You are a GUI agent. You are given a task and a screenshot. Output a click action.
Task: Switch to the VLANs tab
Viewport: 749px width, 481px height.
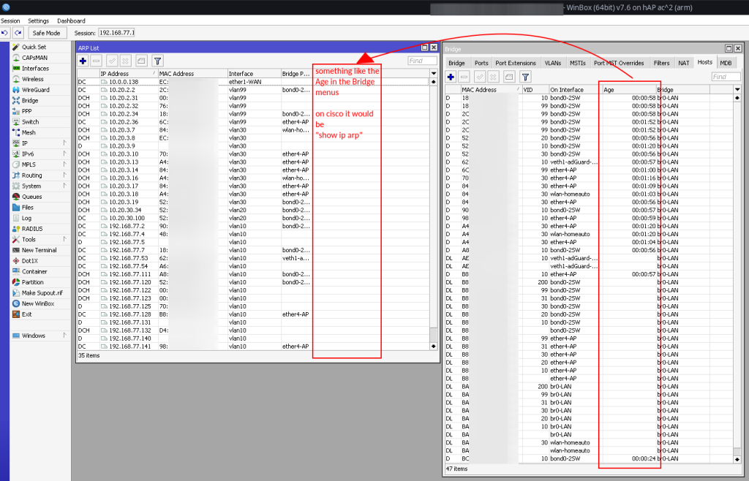552,62
